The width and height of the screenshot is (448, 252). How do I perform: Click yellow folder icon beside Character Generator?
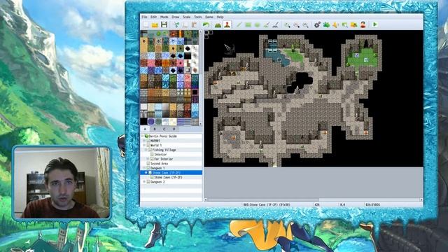click(353, 25)
